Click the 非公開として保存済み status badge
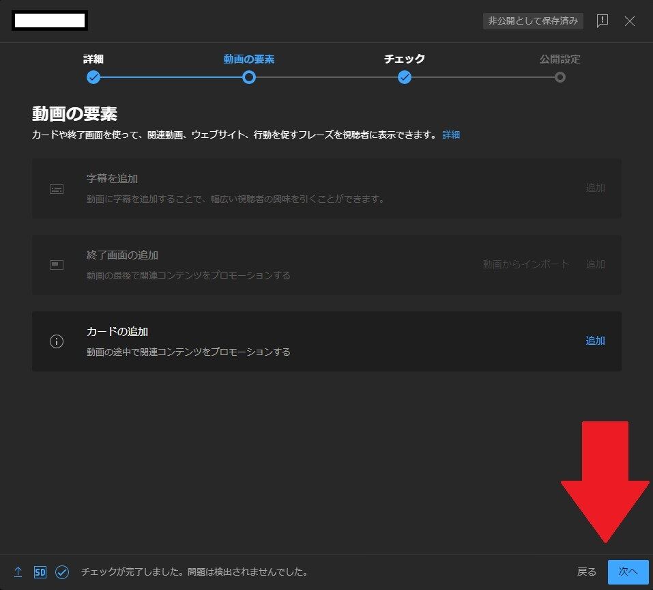The width and height of the screenshot is (653, 590). tap(533, 21)
